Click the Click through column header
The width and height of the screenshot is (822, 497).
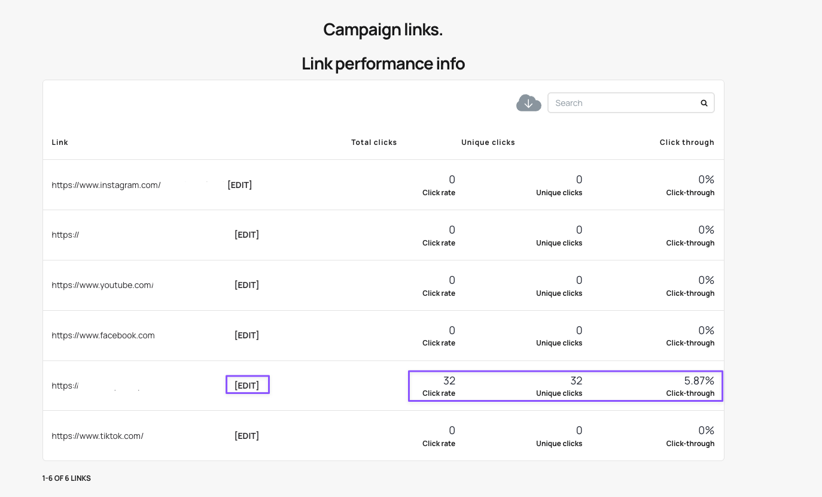pos(686,143)
